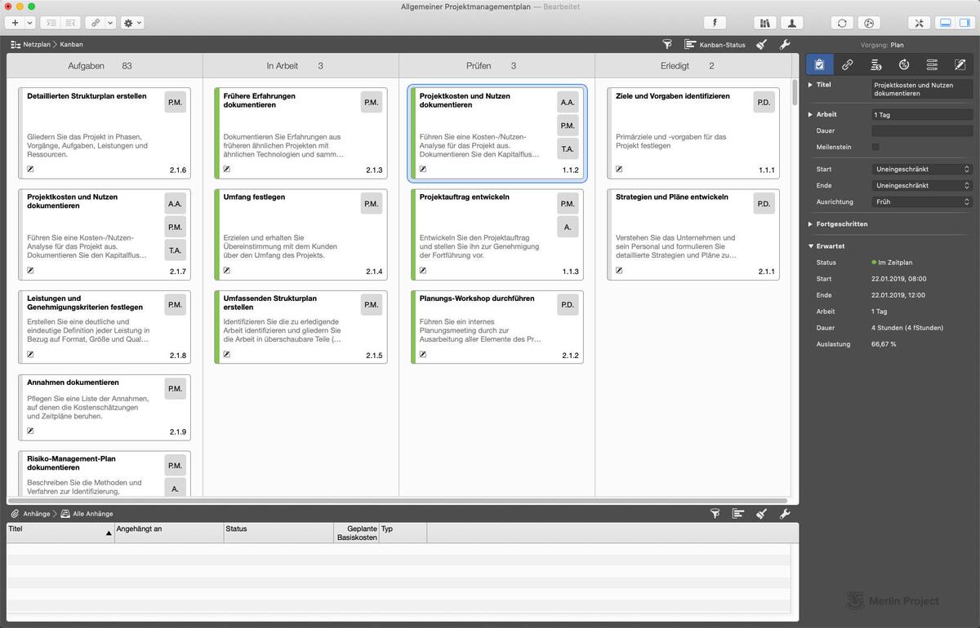Click the lightning bolt toolbar button
This screenshot has height=628, width=980.
715,23
